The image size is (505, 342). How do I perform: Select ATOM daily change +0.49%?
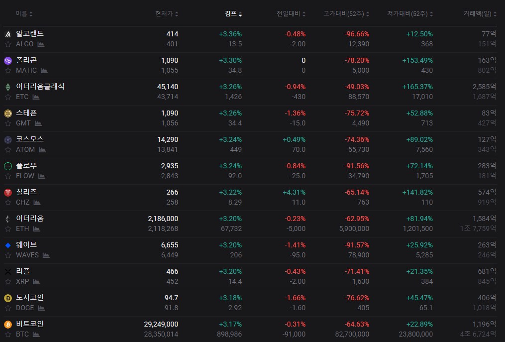coord(294,139)
